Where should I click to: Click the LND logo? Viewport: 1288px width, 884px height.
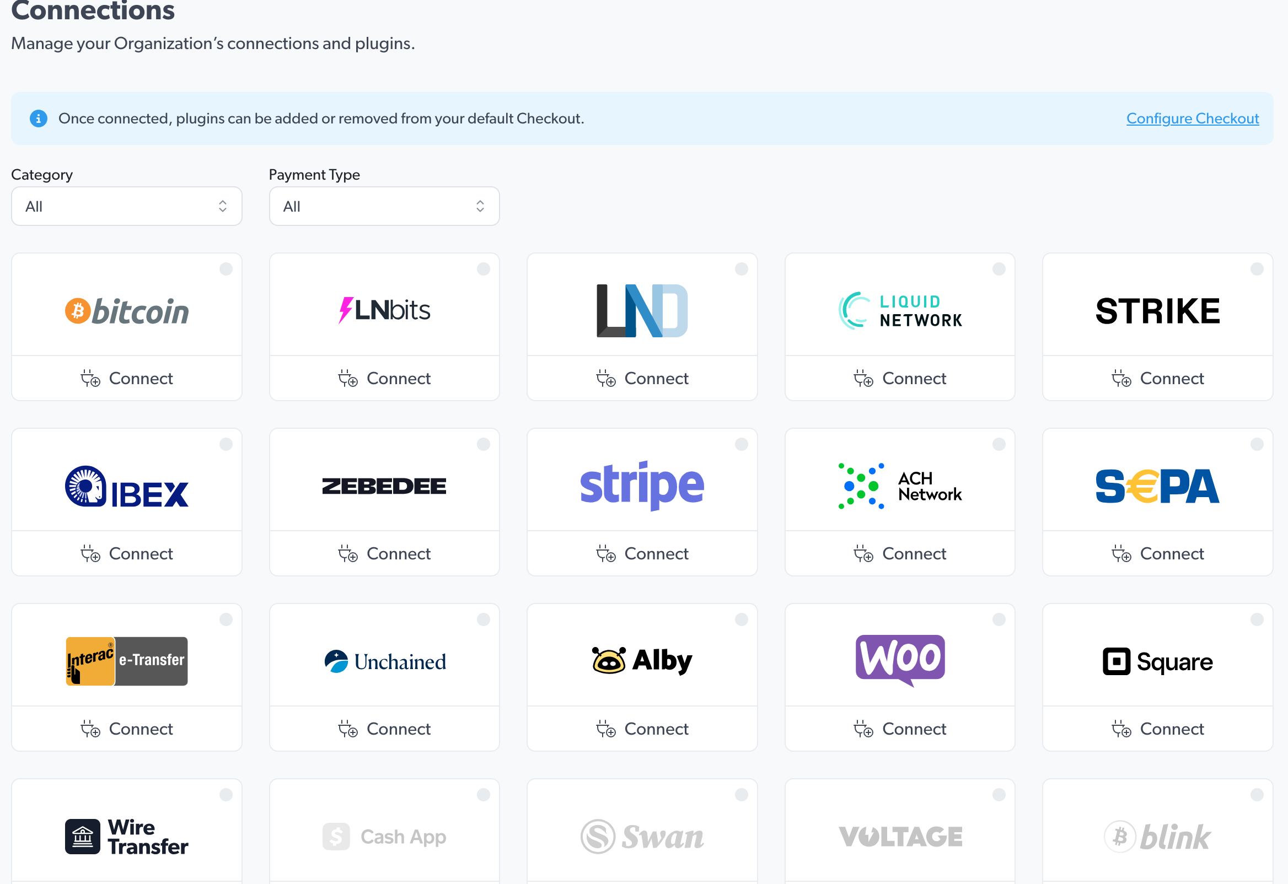pyautogui.click(x=642, y=310)
